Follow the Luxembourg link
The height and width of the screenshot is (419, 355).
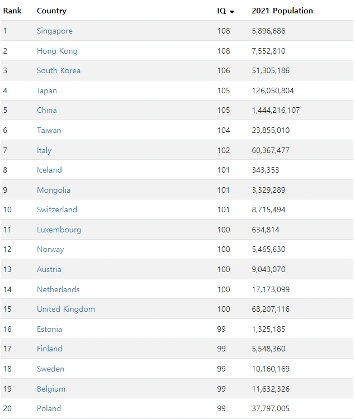[59, 230]
